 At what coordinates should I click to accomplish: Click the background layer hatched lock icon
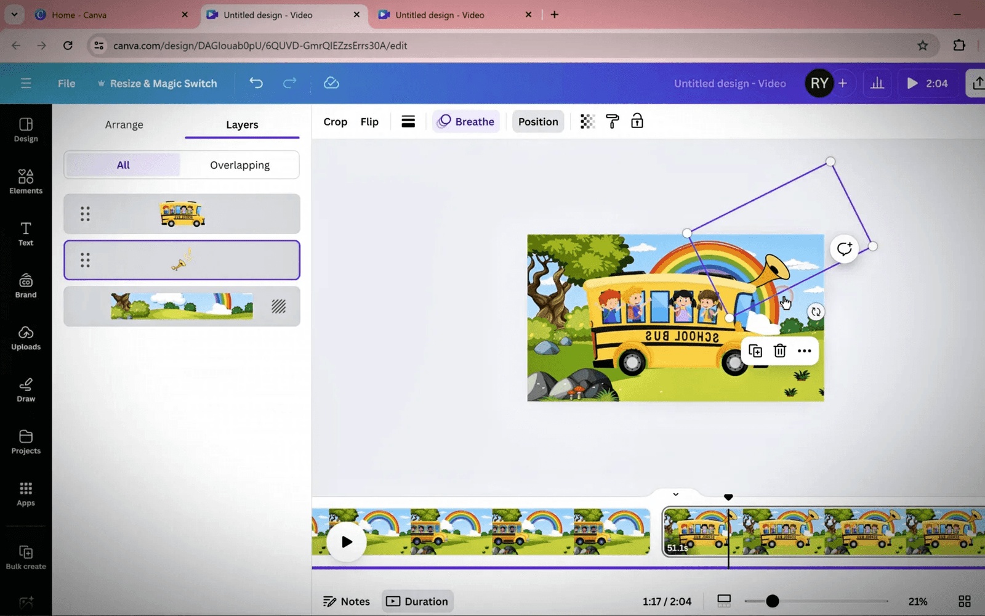[x=279, y=306]
